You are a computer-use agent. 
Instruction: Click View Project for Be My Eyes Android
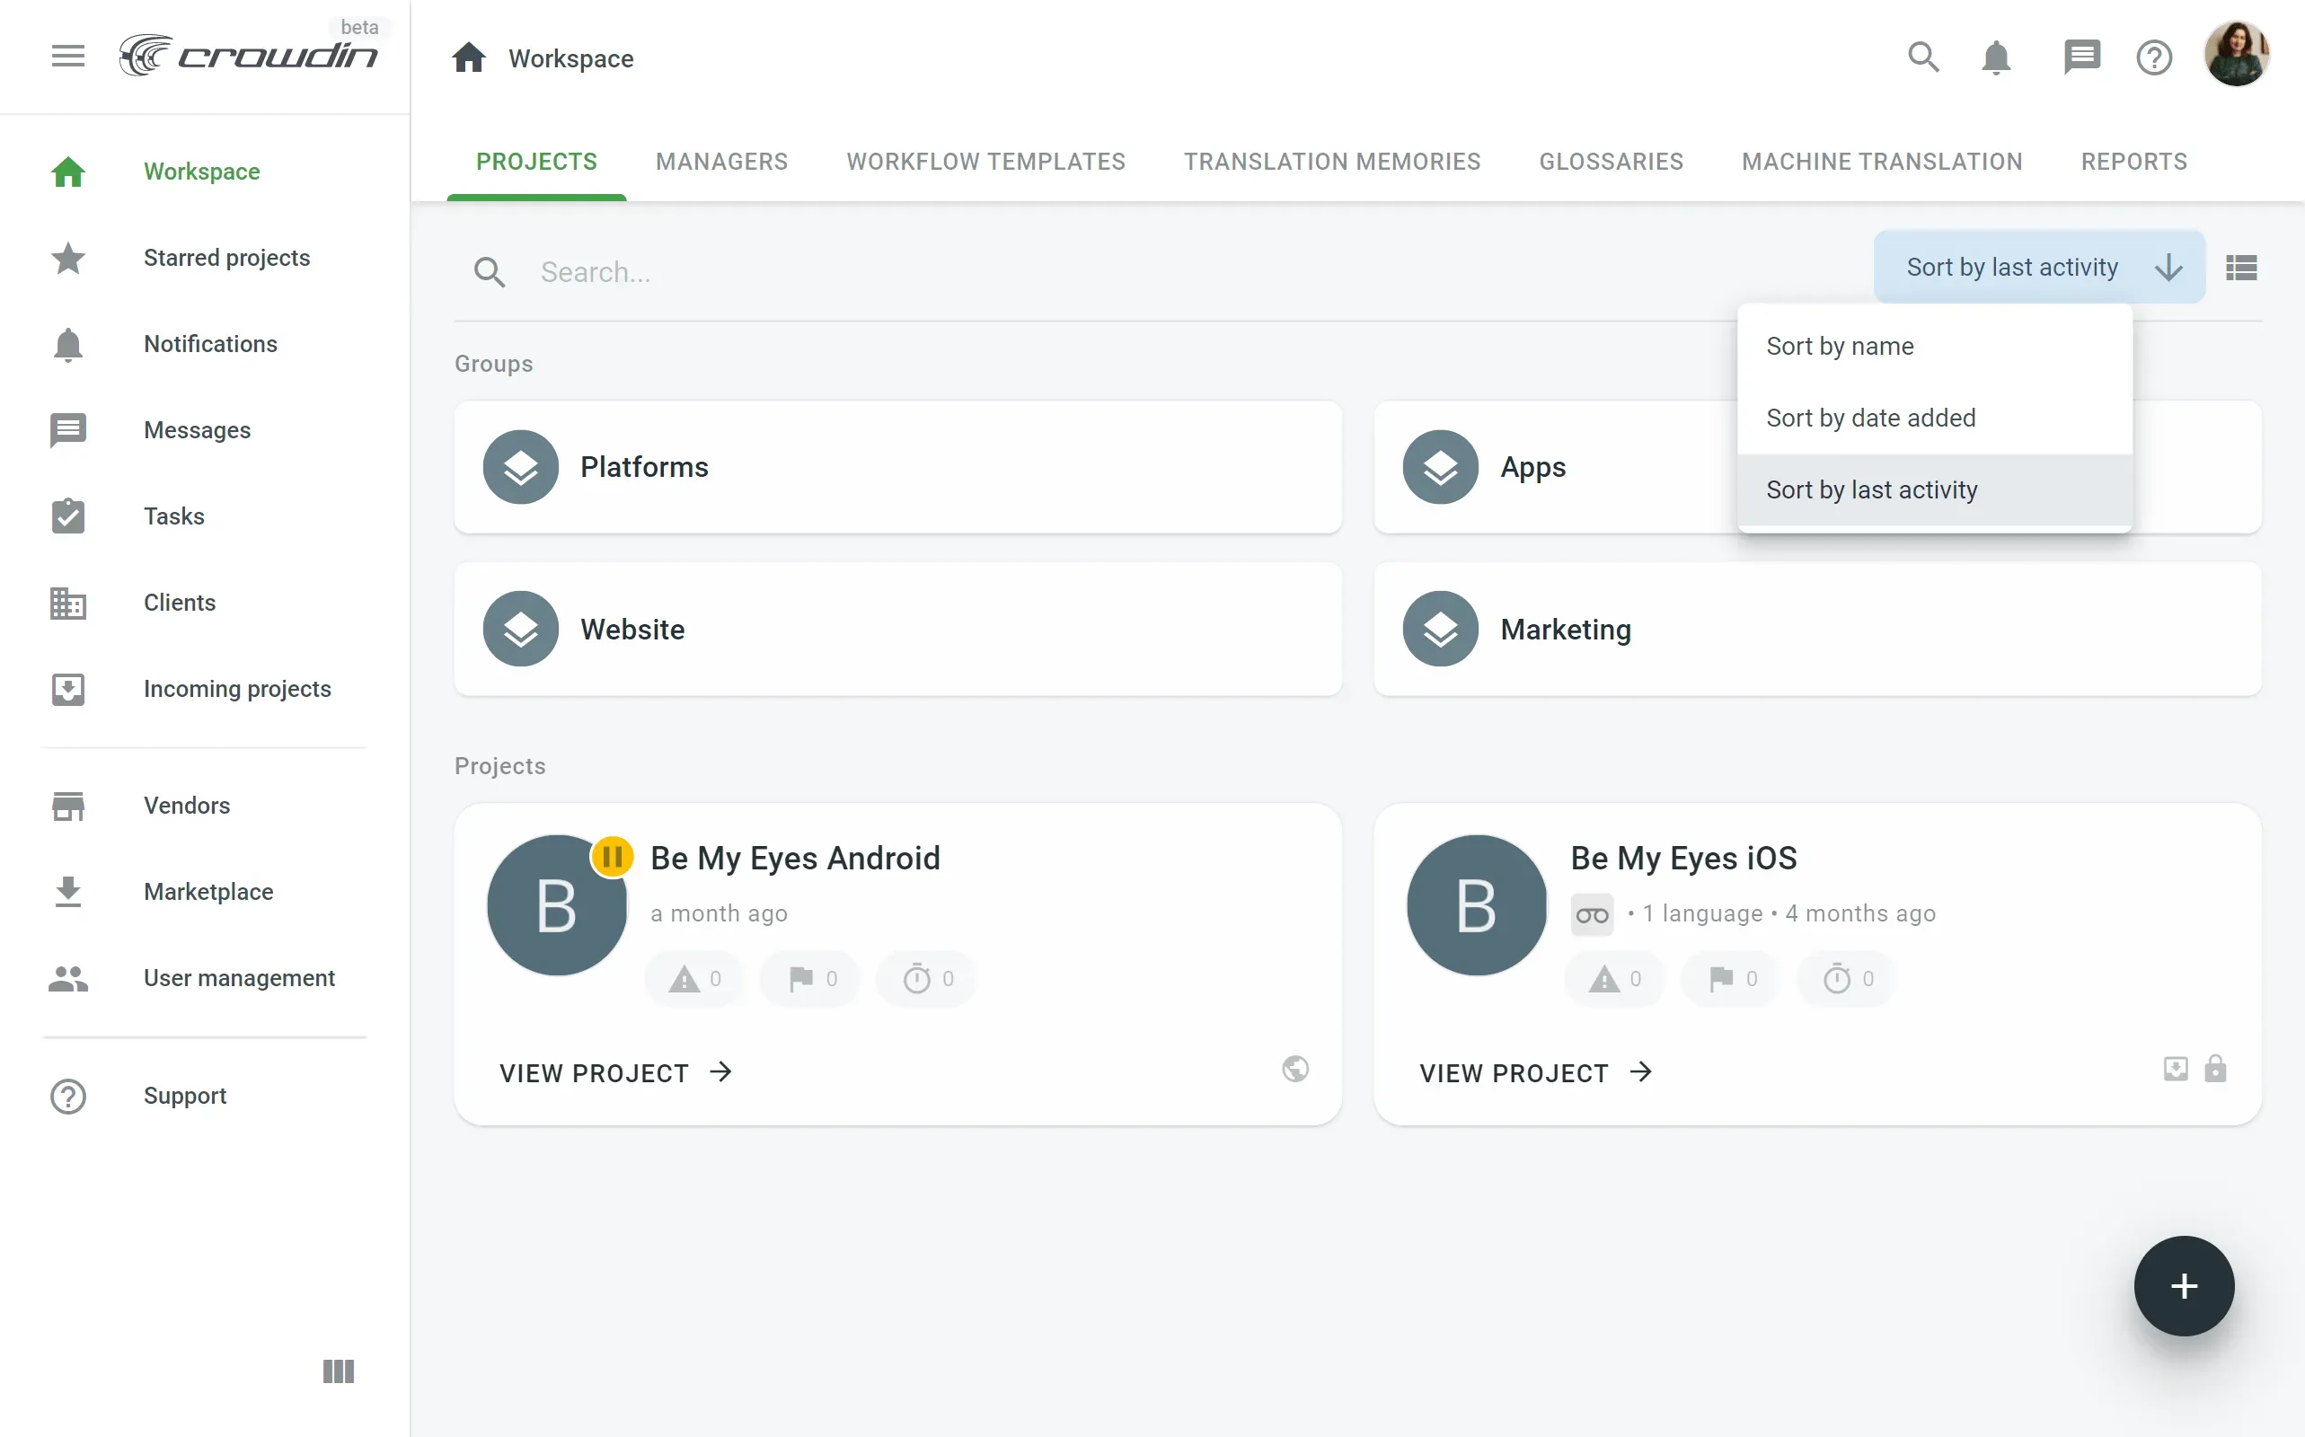coord(615,1073)
